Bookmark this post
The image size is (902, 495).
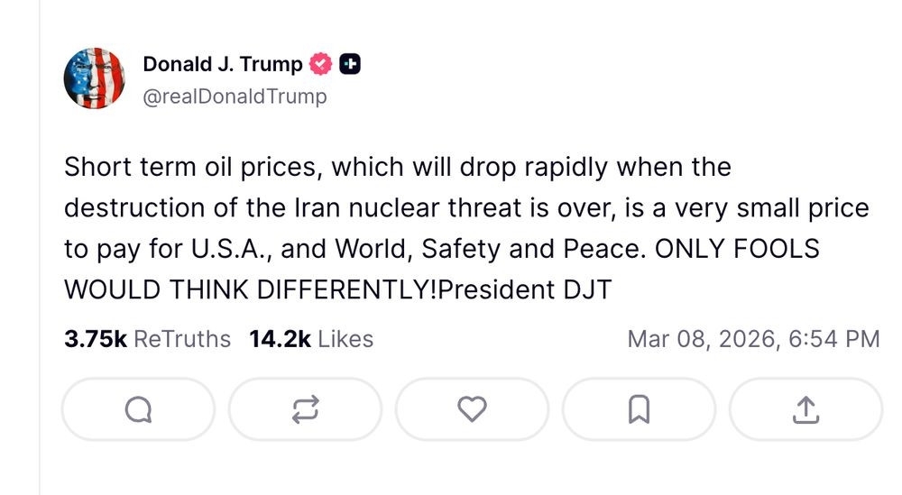point(639,410)
